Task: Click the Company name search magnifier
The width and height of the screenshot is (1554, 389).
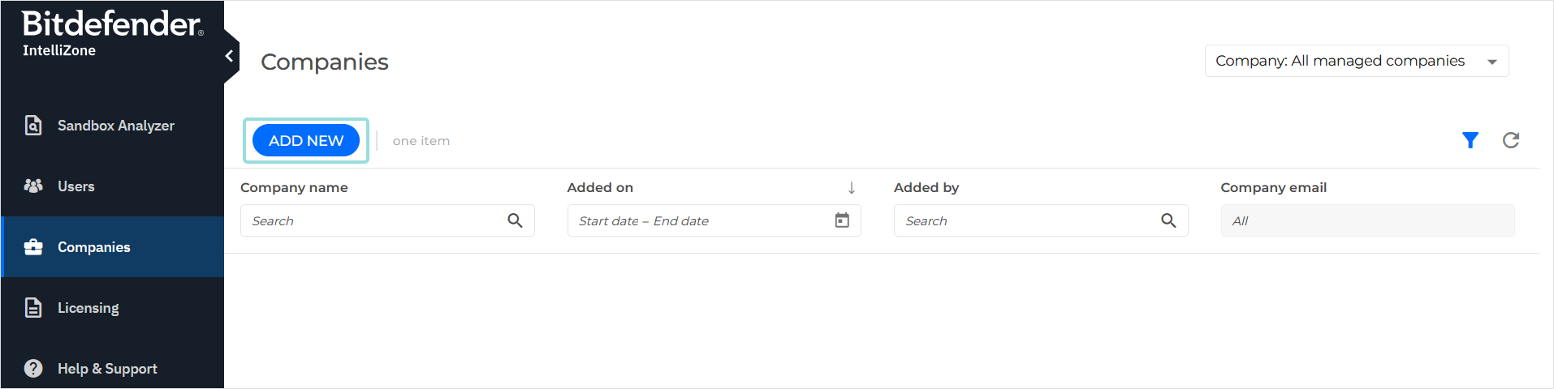Action: [515, 220]
